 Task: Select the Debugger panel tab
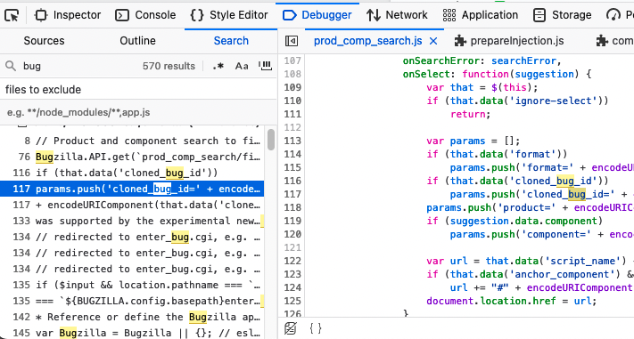tap(317, 15)
